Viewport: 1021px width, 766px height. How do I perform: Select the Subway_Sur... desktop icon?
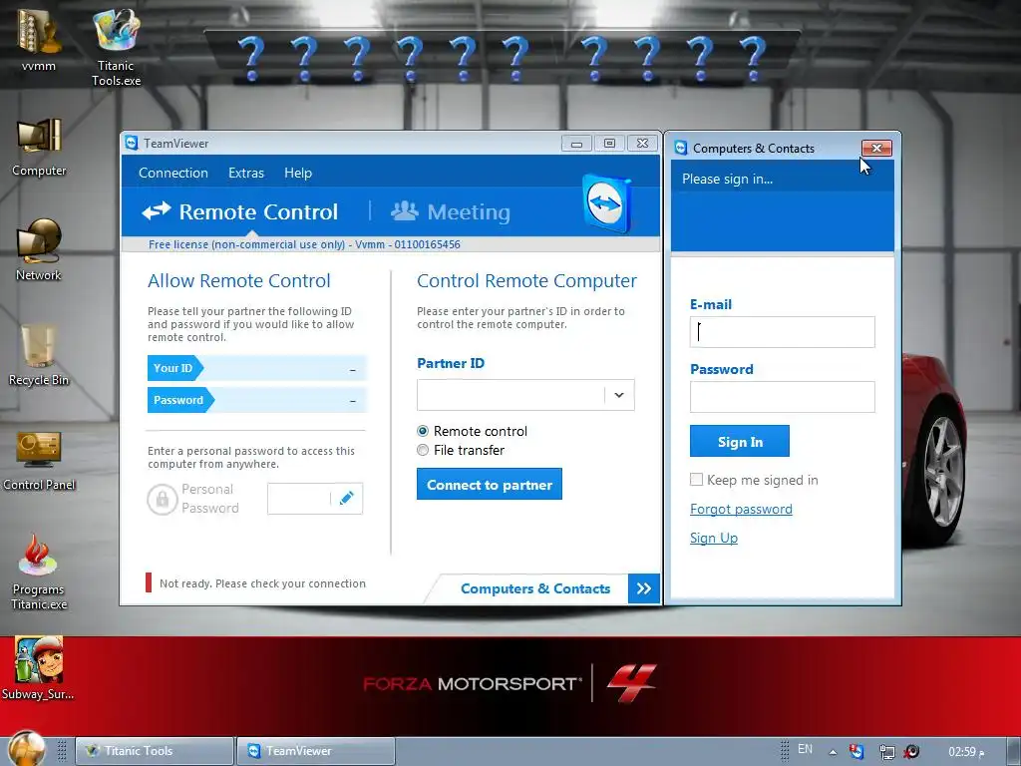click(x=38, y=669)
